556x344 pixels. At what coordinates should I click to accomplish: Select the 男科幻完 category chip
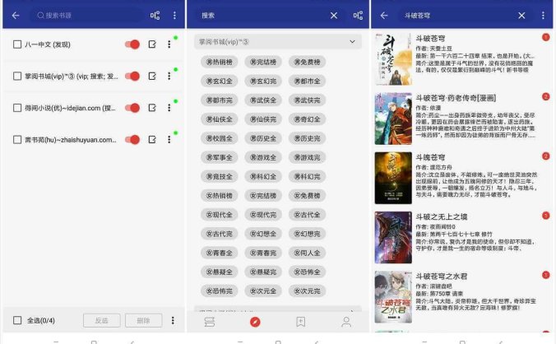click(307, 177)
